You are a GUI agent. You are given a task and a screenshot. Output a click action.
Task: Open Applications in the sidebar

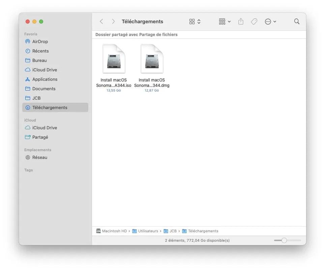(55, 79)
